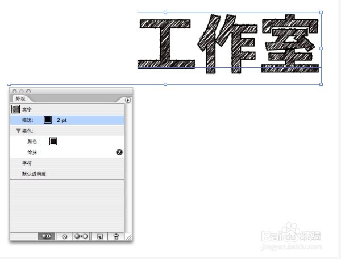Click the scribbled 作 character on canvas

tap(227, 44)
